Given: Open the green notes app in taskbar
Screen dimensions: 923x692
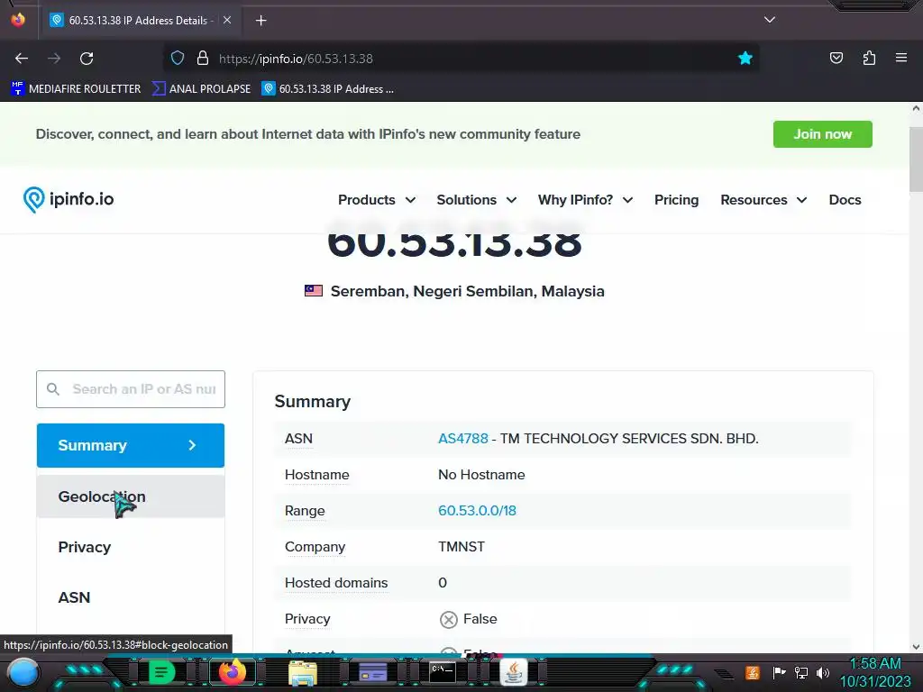Looking at the screenshot, I should [x=162, y=672].
